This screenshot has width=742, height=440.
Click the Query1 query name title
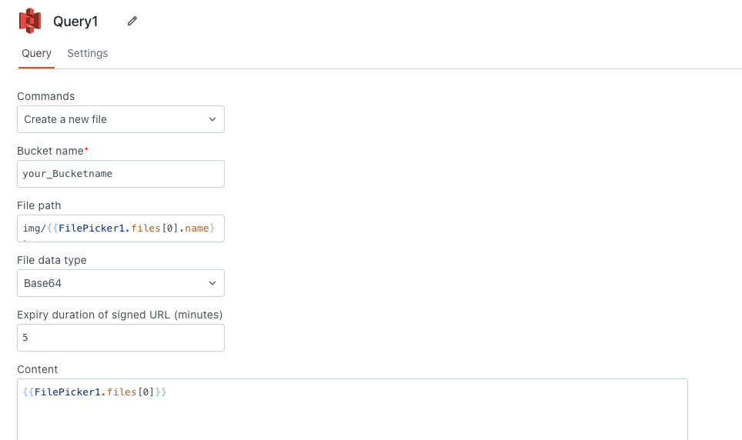coord(75,22)
